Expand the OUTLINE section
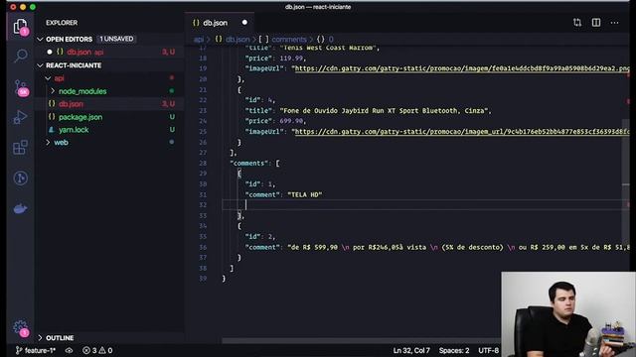 pyautogui.click(x=40, y=337)
